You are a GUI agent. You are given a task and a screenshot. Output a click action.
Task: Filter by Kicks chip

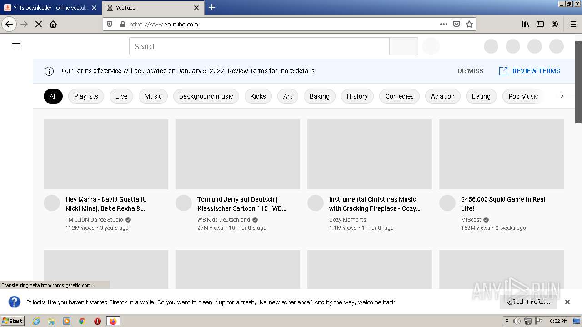258,96
